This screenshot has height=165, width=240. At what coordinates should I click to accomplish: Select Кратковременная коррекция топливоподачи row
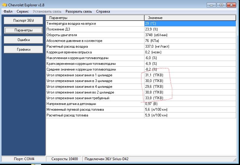click(141, 64)
